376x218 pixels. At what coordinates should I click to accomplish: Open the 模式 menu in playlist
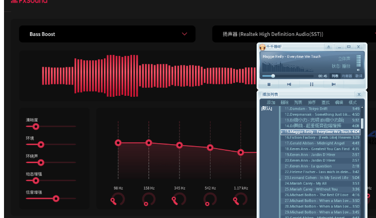point(352,102)
